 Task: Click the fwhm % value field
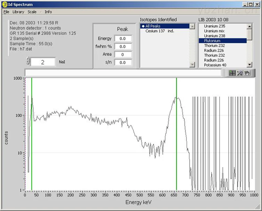coord(123,47)
